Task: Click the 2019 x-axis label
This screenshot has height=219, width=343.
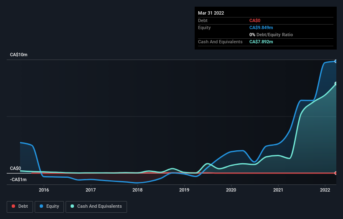Action: pyautogui.click(x=184, y=190)
